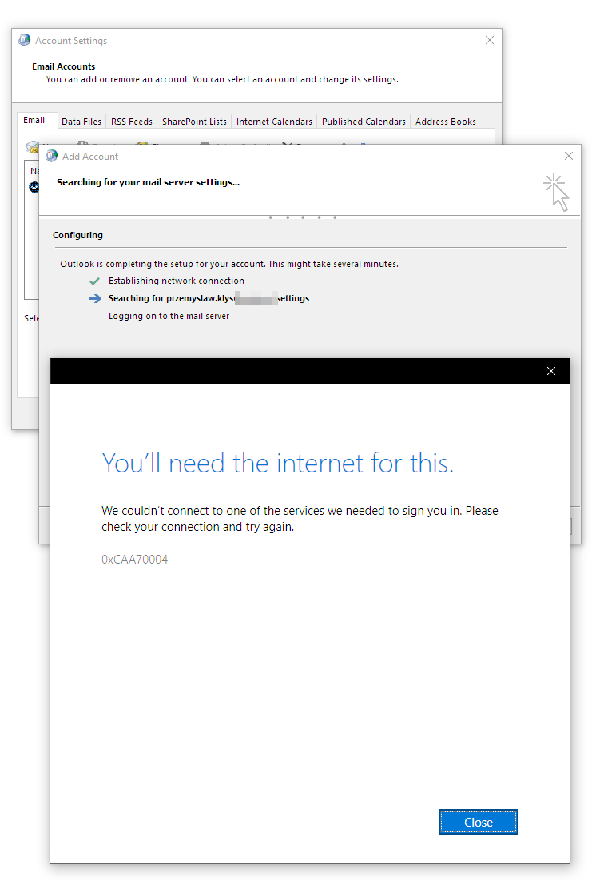Image resolution: width=592 pixels, height=885 pixels.
Task: Close the Add Account window
Action: pyautogui.click(x=568, y=157)
